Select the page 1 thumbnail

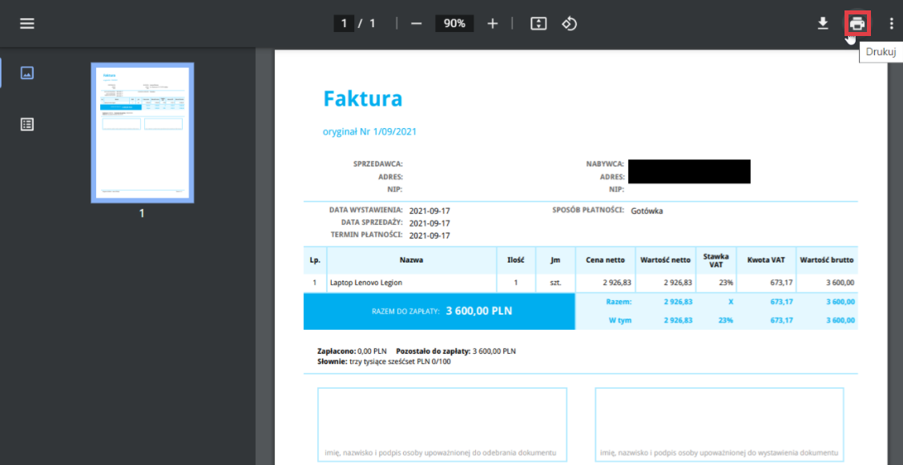tap(142, 132)
